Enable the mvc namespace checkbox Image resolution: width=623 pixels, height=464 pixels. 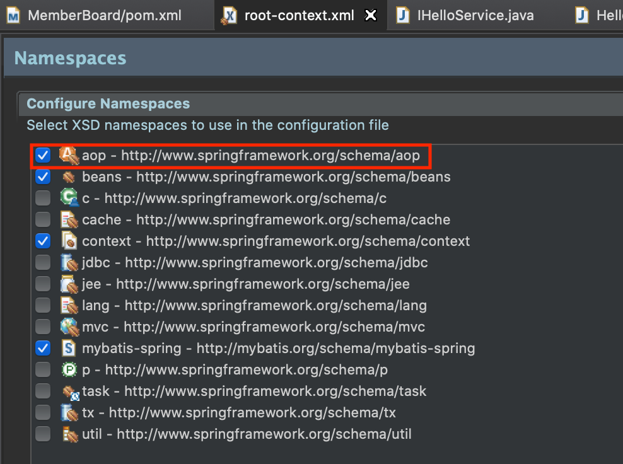coord(42,327)
